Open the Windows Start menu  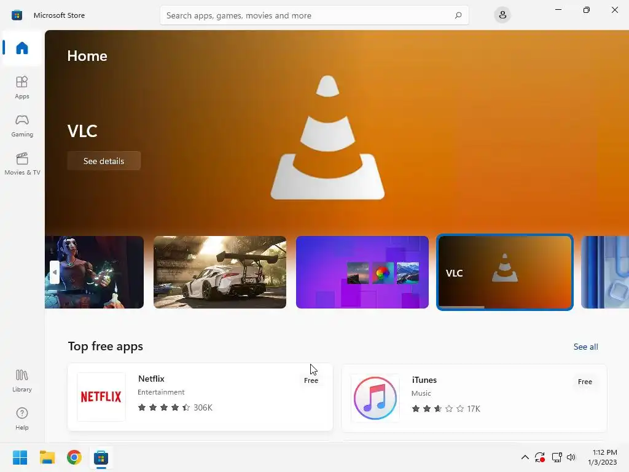tap(20, 457)
